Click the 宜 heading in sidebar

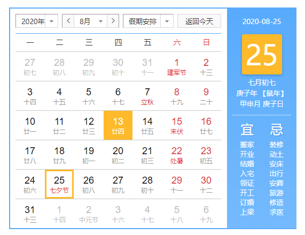click(x=247, y=130)
